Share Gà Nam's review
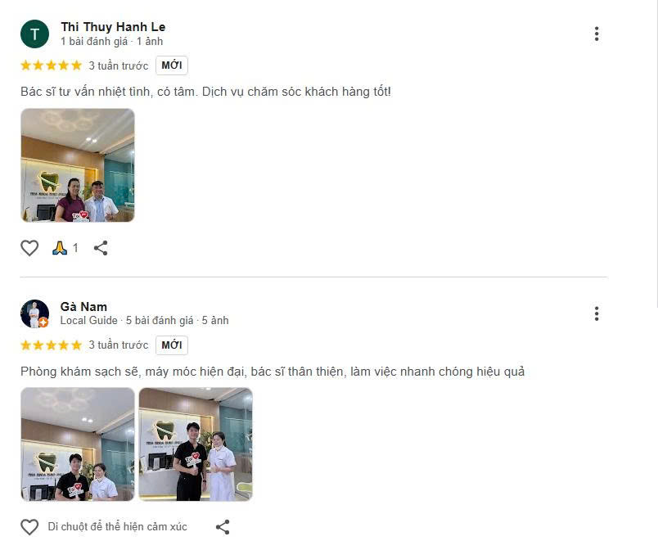 click(x=223, y=527)
